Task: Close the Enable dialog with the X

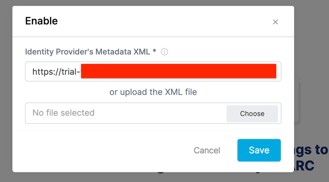Action: point(275,22)
